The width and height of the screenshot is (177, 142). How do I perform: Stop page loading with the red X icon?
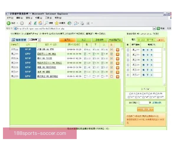(x=30, y=23)
